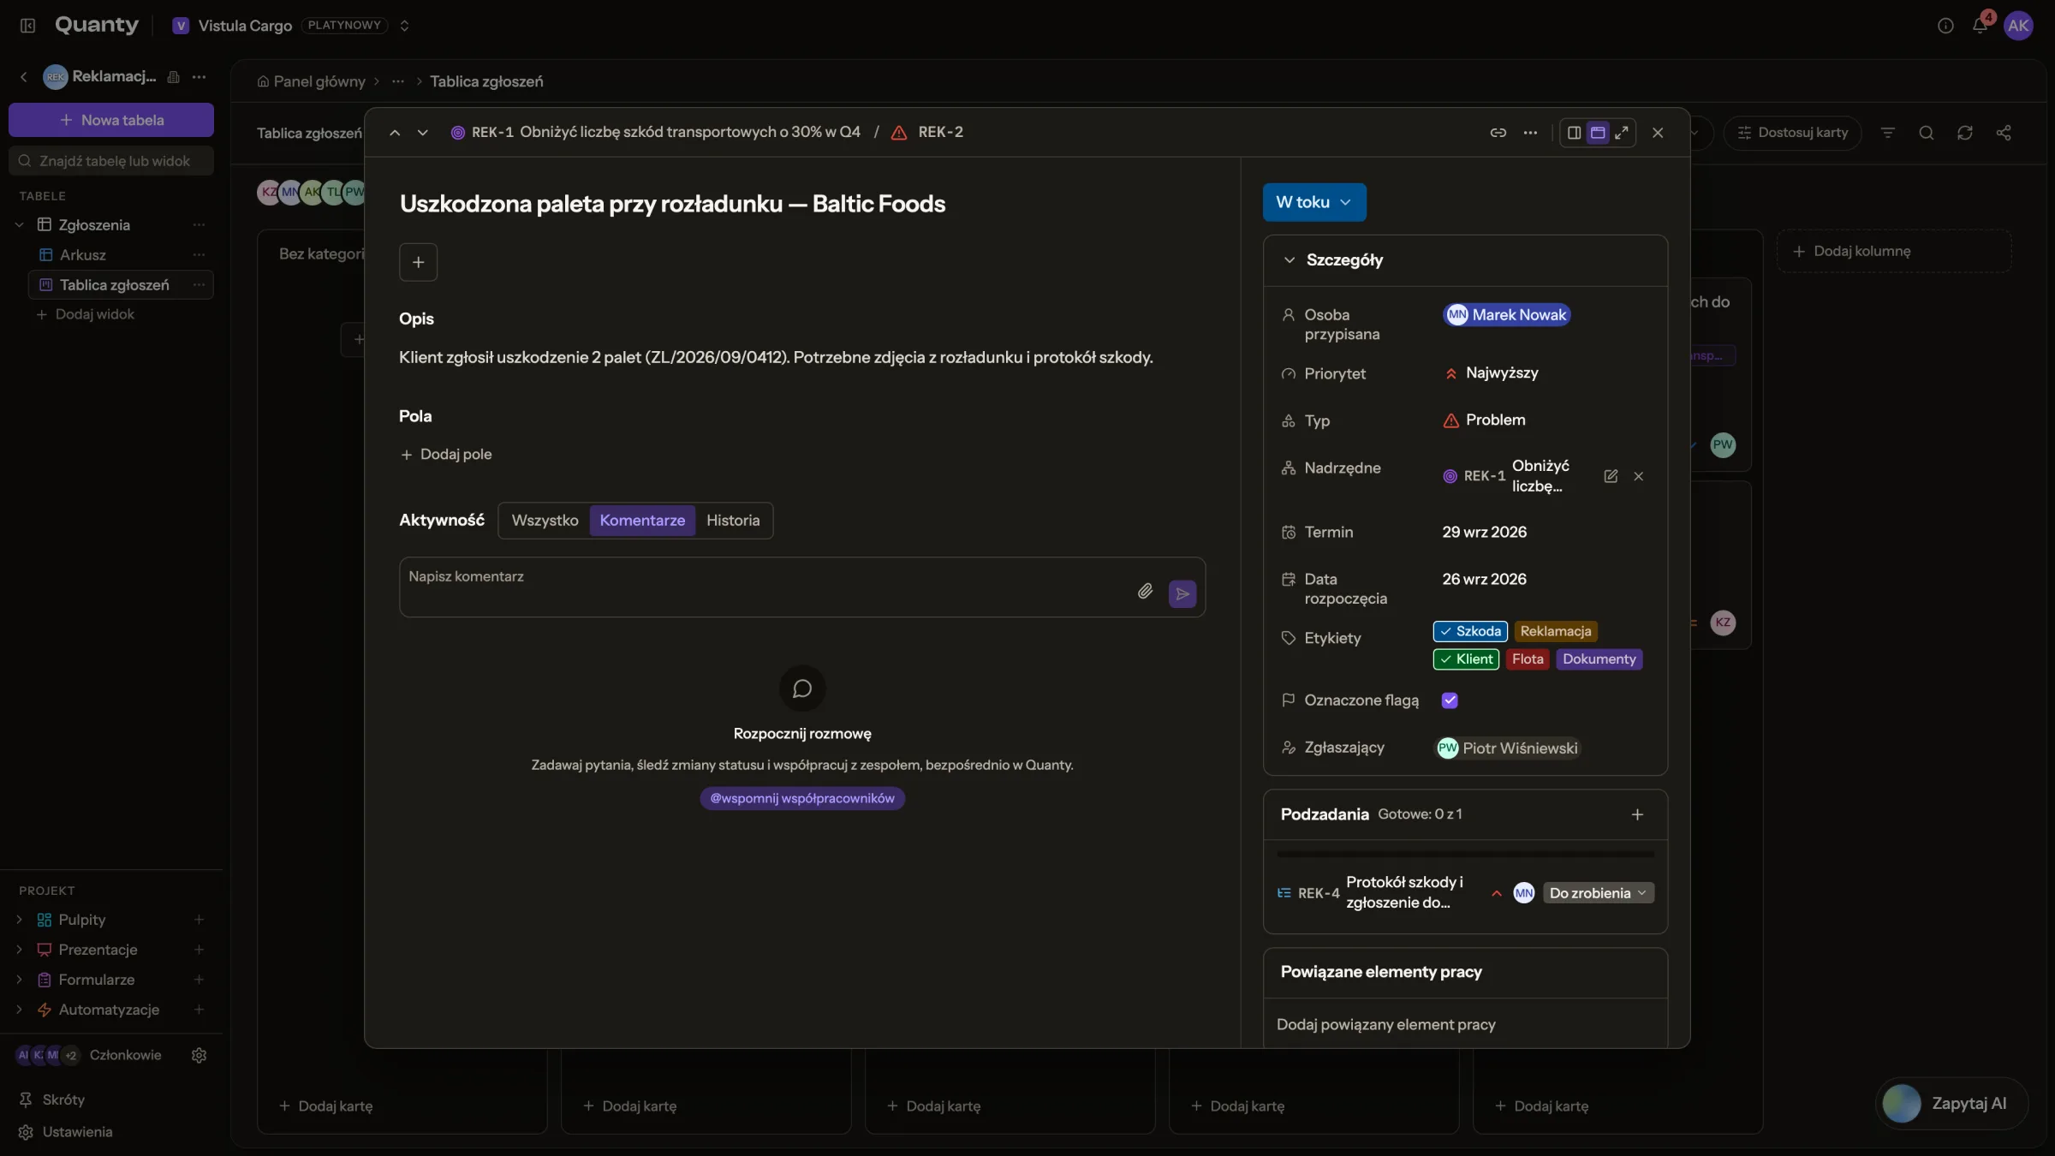Click @wspomnij współpracowników link
The height and width of the screenshot is (1156, 2055).
802,798
